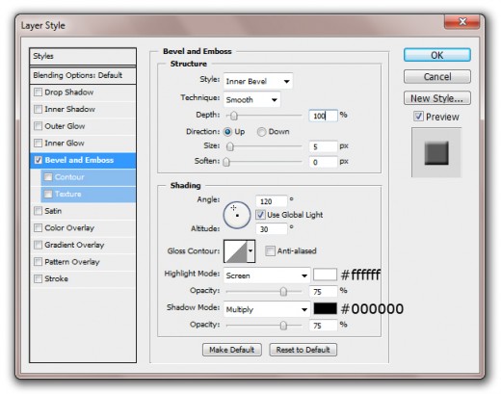Image resolution: width=501 pixels, height=394 pixels.
Task: Enable the Contour checkbox
Action: tap(48, 177)
